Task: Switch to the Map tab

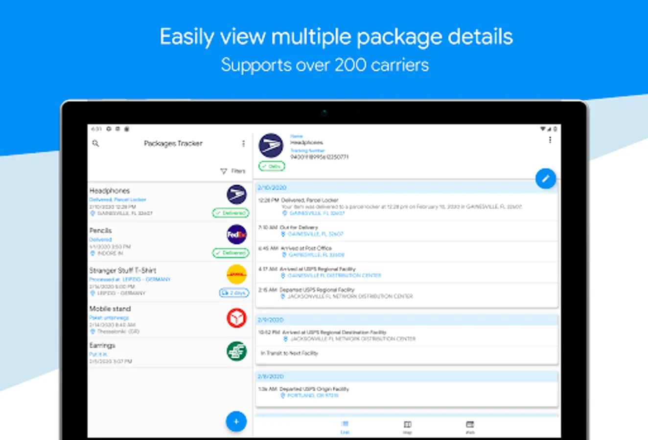Action: (407, 427)
